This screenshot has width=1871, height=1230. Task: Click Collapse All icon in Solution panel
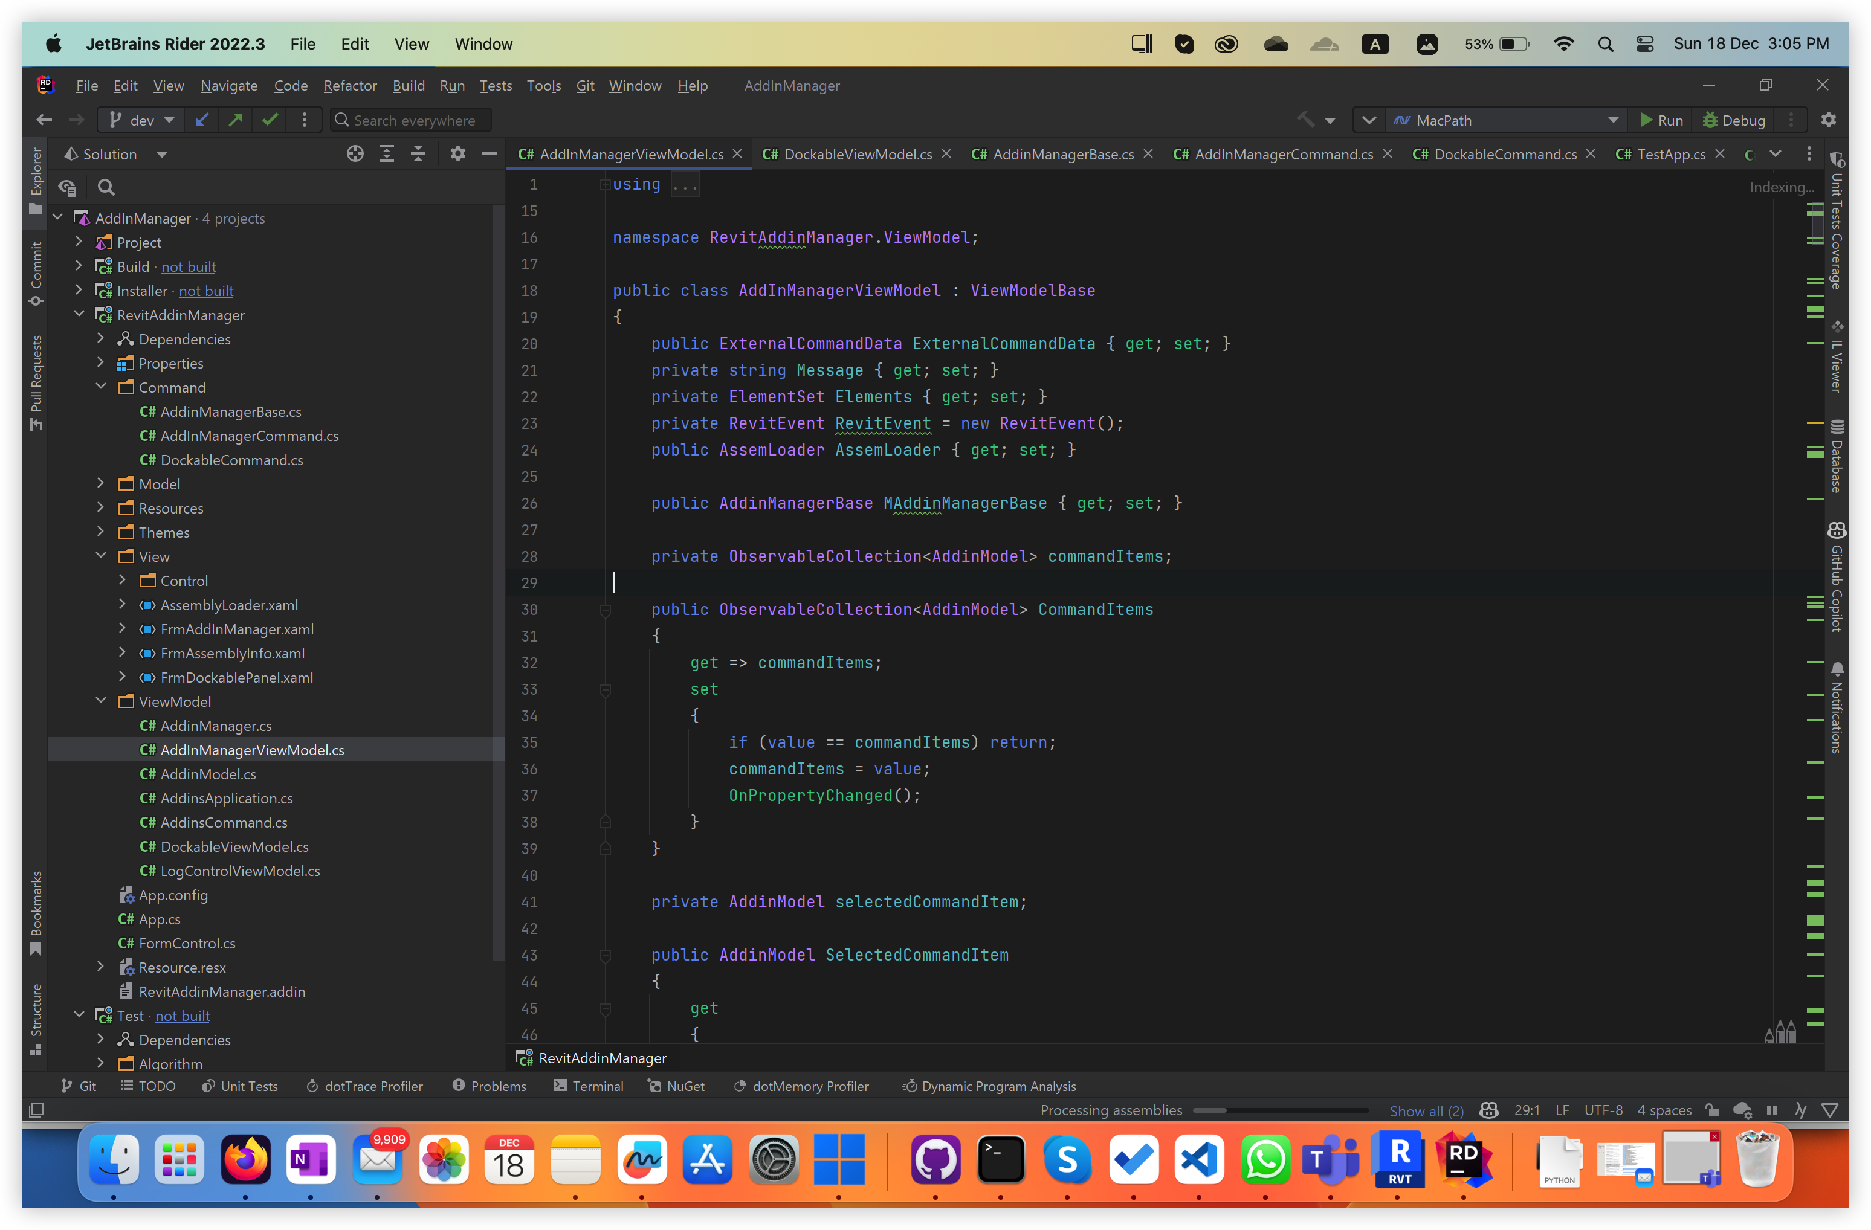pos(418,154)
